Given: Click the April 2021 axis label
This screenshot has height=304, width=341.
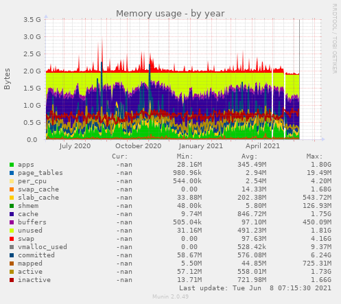Looking at the screenshot, I should click(x=263, y=146).
